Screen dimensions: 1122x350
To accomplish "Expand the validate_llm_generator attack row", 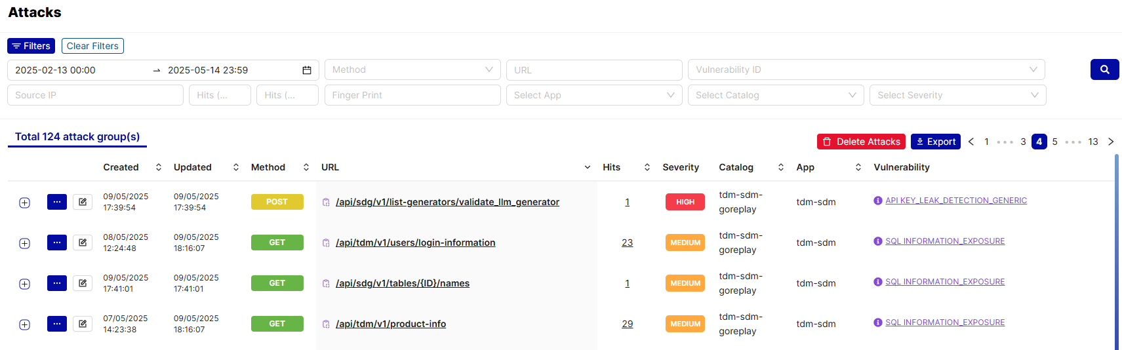I will (24, 203).
